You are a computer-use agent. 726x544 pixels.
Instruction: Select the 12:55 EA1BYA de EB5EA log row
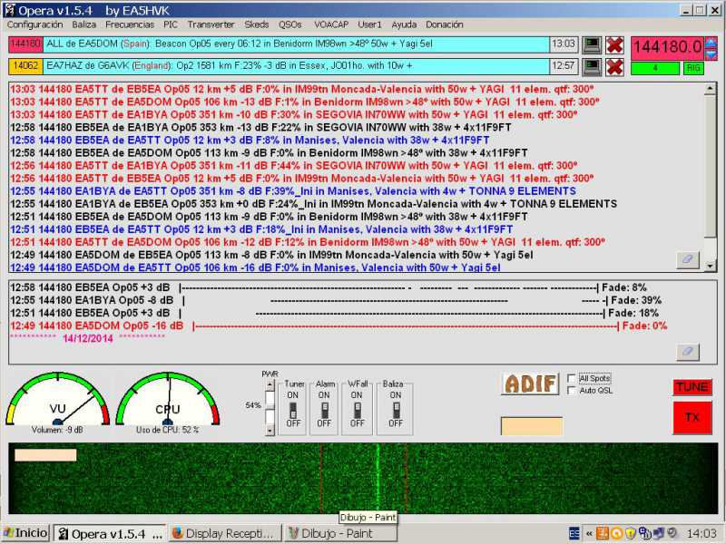pos(313,204)
